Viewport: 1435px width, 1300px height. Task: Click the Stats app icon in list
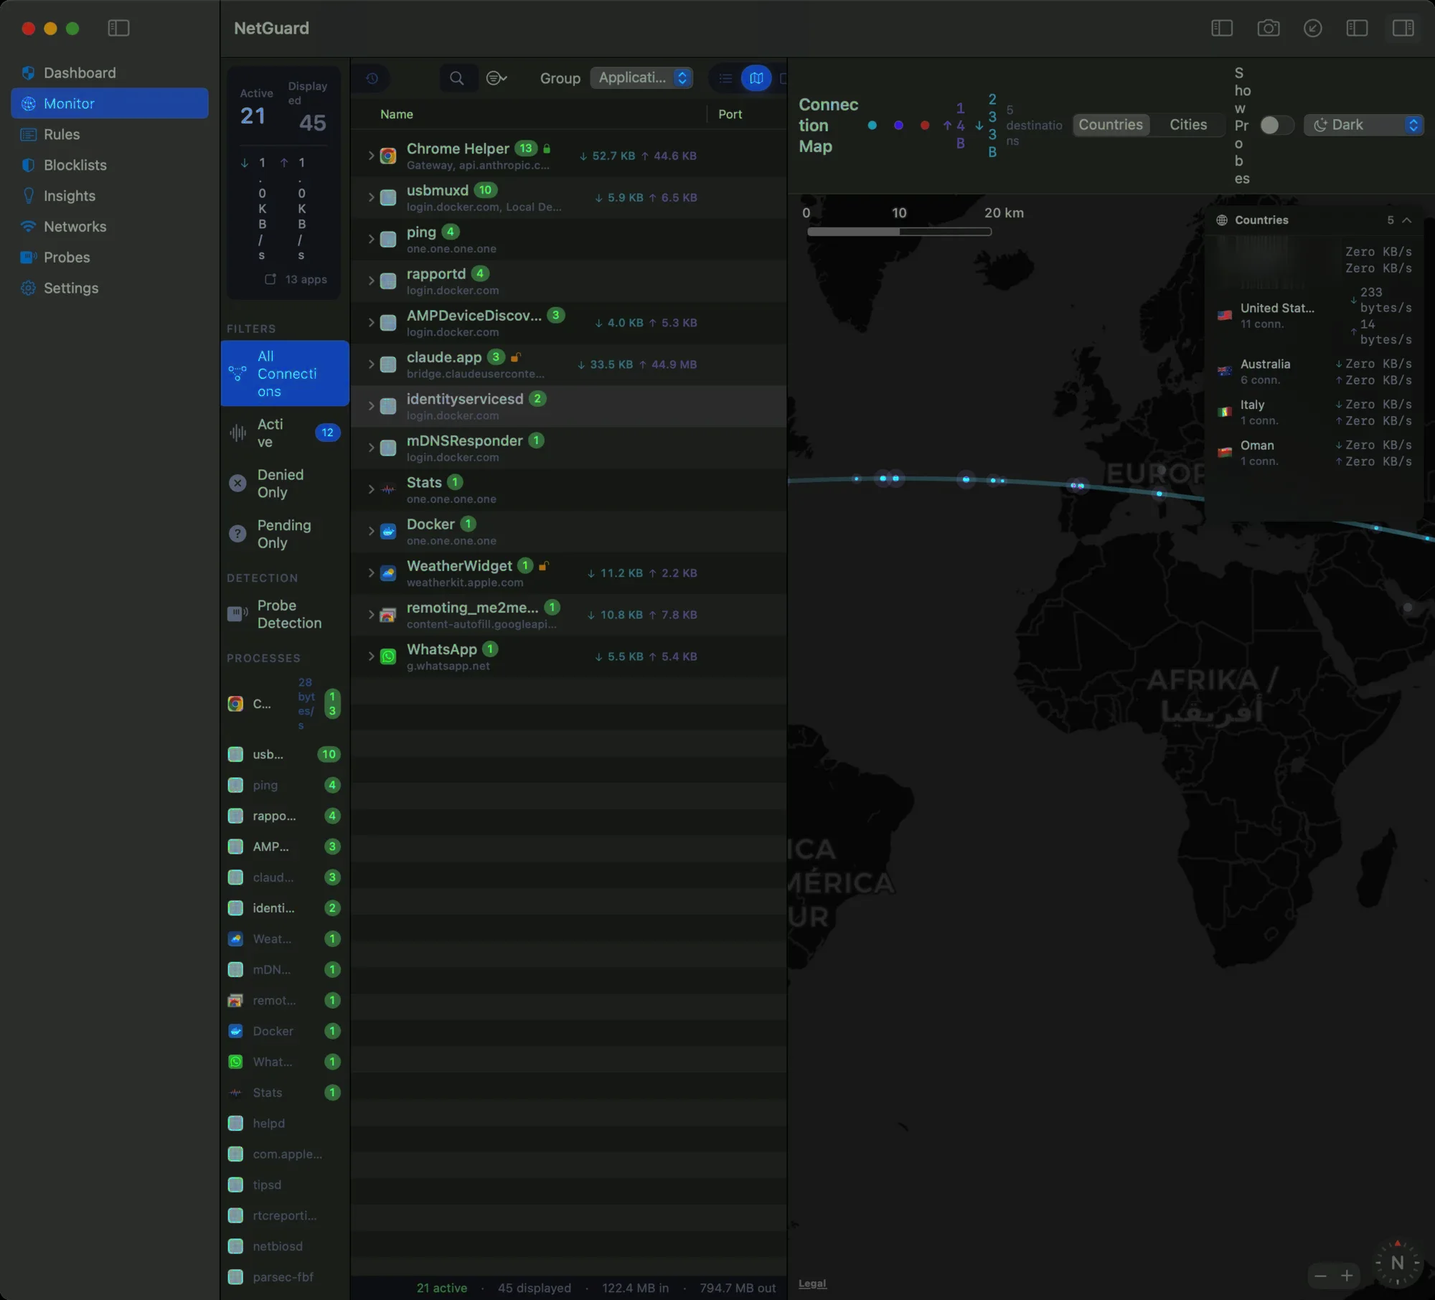coord(388,489)
